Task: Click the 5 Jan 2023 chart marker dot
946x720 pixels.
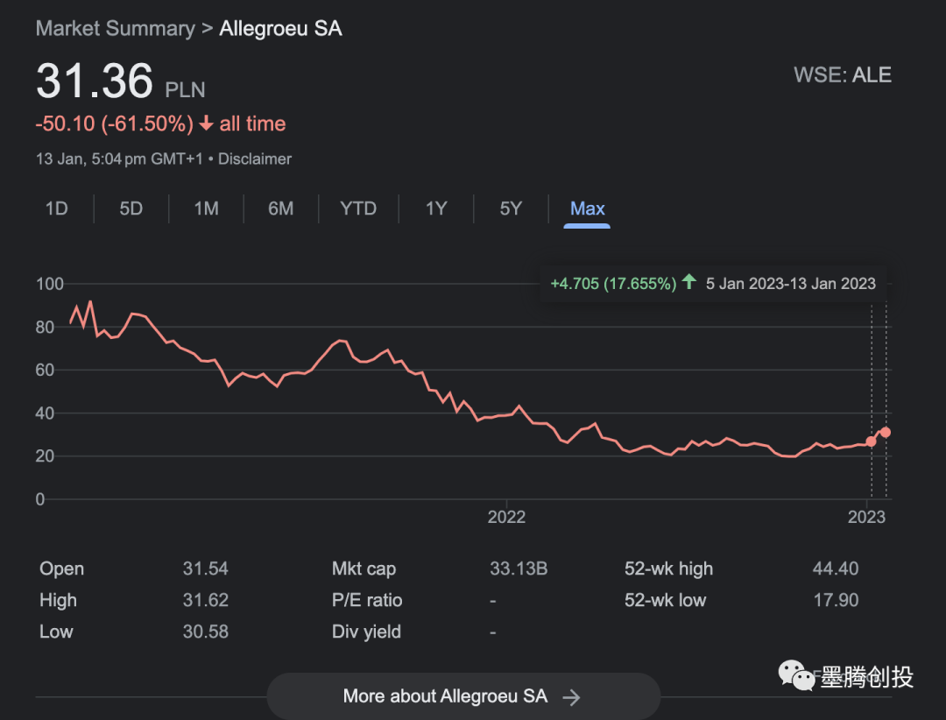Action: click(871, 441)
